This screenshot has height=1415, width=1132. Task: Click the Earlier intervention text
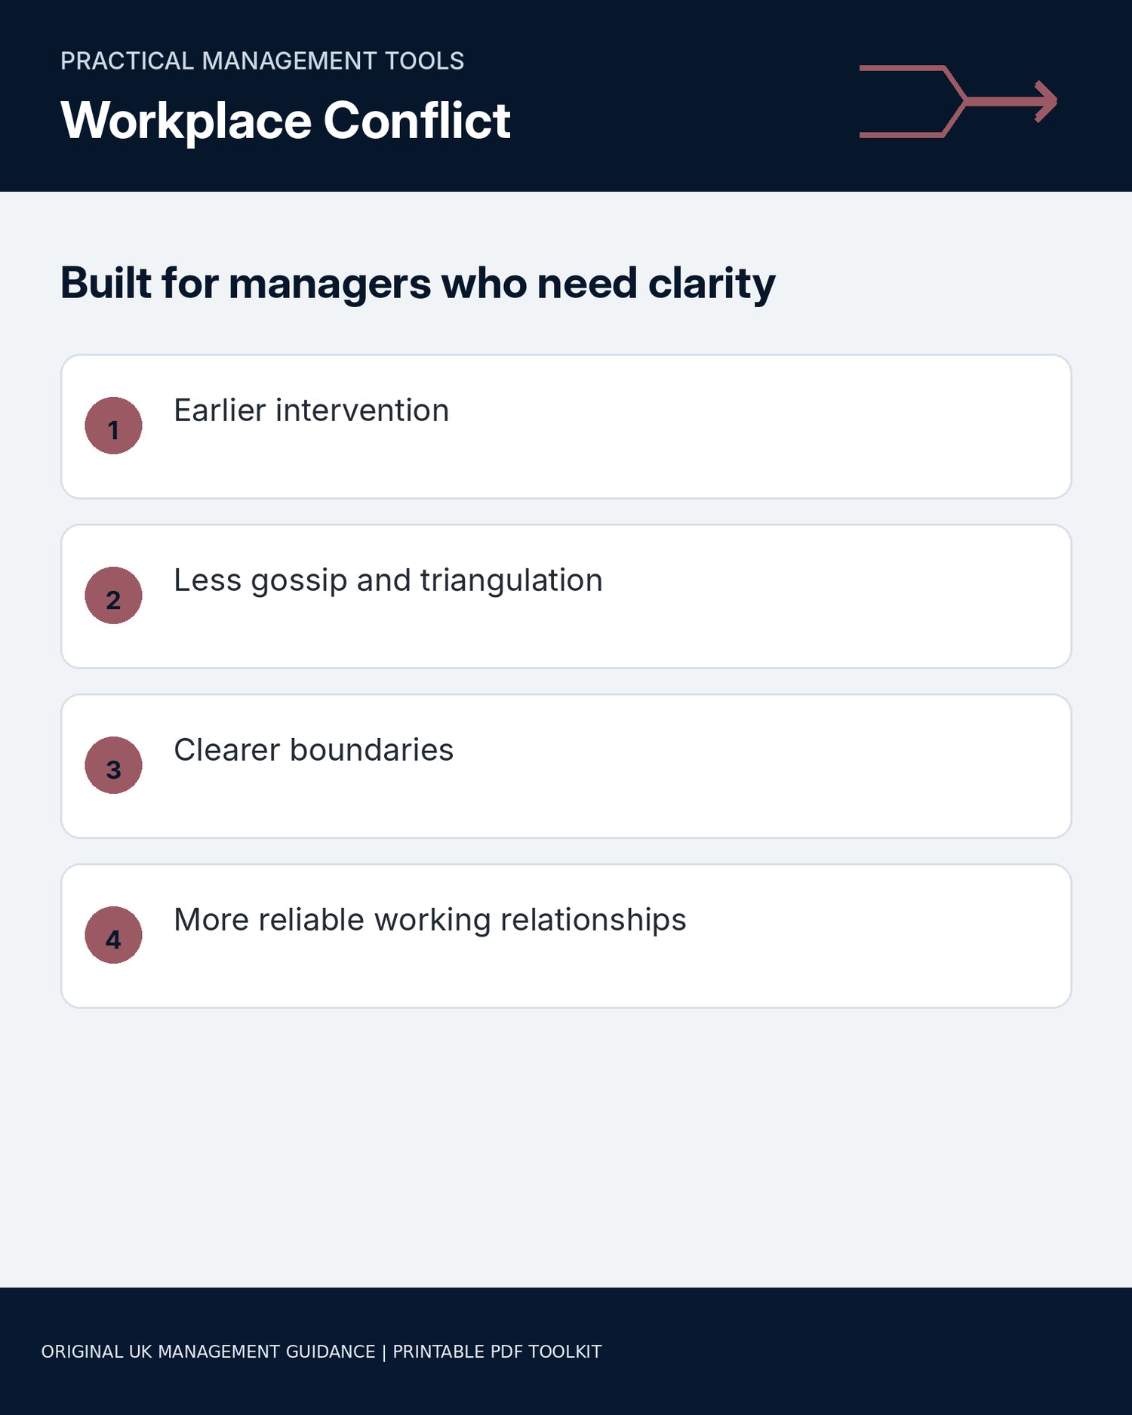click(x=312, y=411)
